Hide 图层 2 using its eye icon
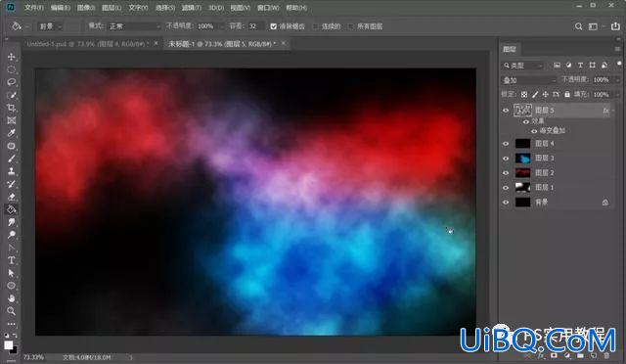The width and height of the screenshot is (626, 364). [506, 173]
